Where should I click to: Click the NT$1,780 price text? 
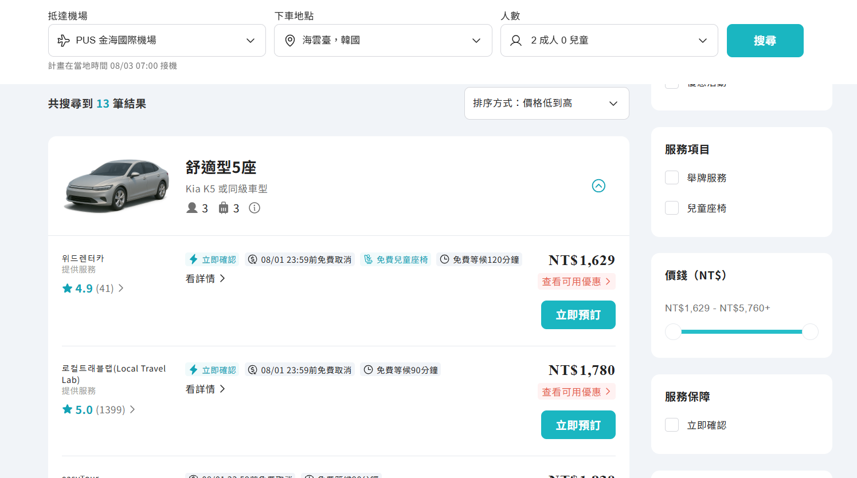(581, 370)
